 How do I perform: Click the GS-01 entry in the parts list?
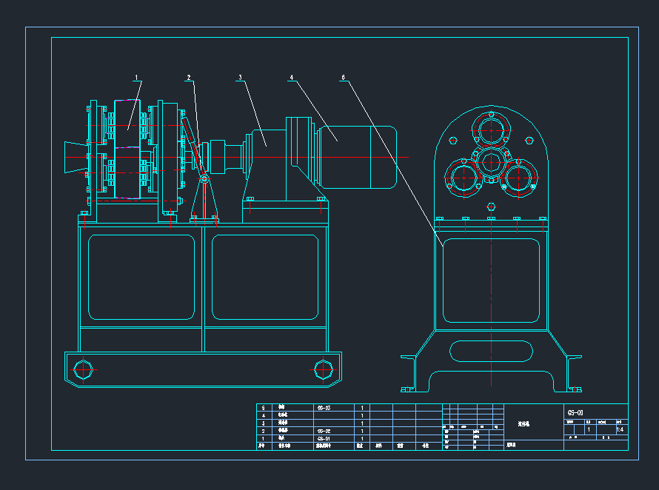point(324,438)
